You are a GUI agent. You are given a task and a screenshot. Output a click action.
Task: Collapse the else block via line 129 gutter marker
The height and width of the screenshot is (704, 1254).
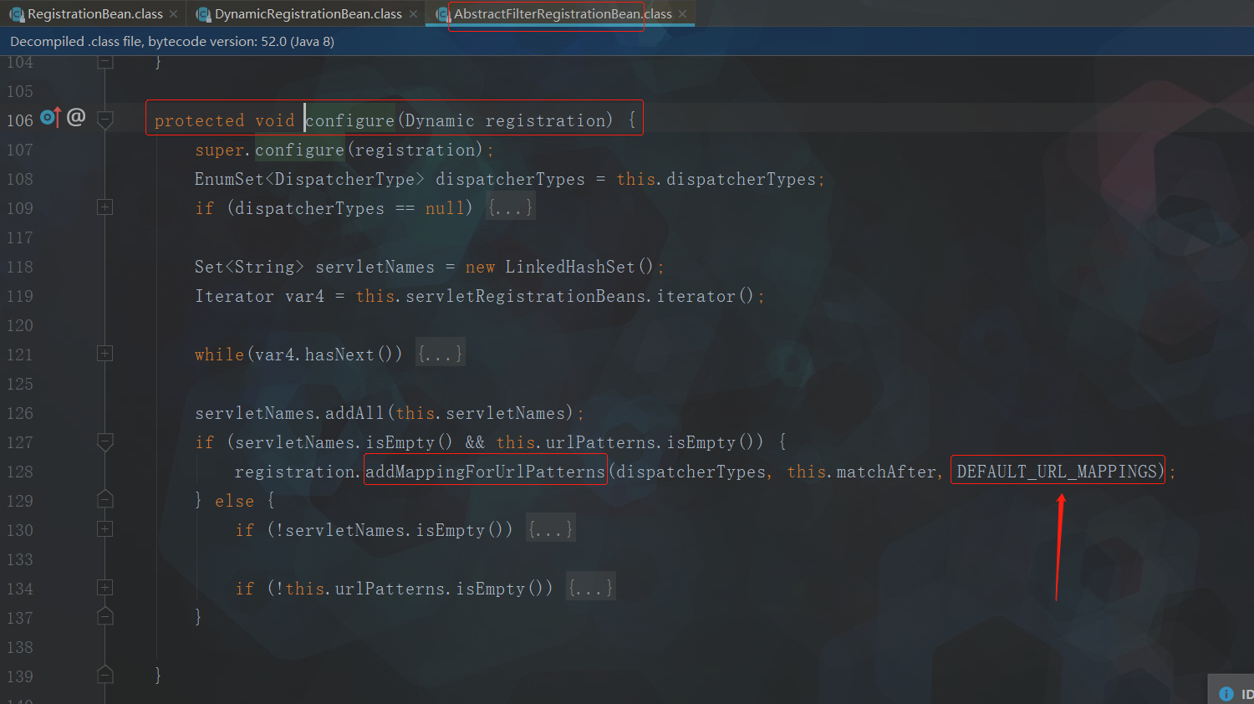click(x=105, y=500)
